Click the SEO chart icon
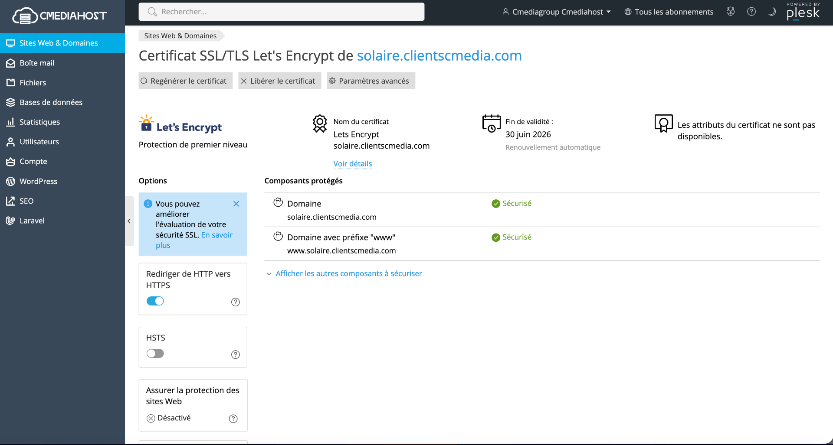The width and height of the screenshot is (833, 445). (10, 201)
